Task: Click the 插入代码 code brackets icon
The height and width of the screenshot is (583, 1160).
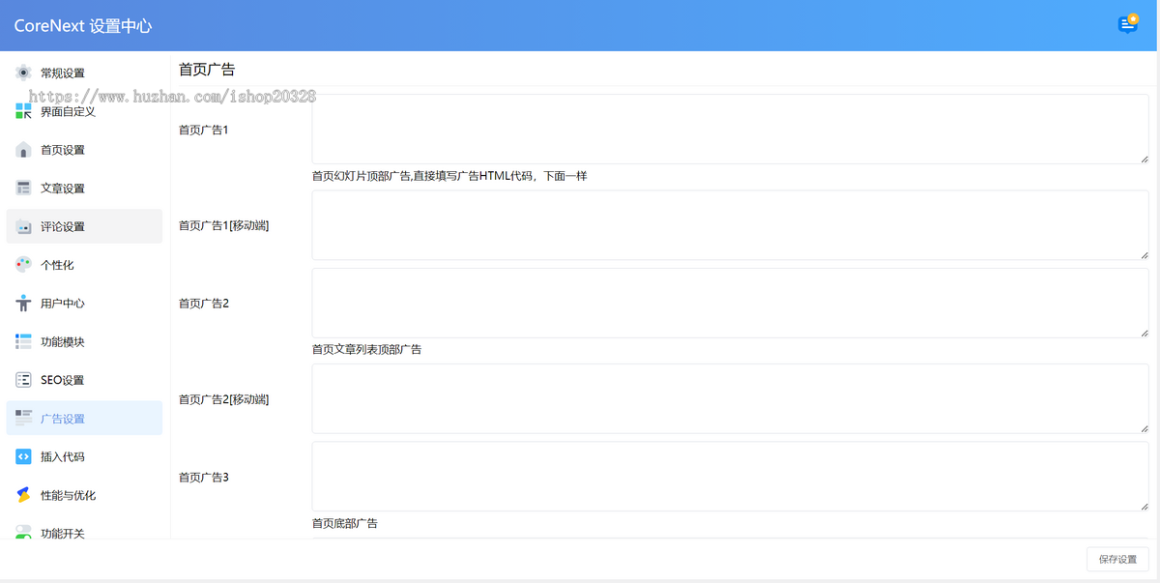Action: tap(24, 456)
